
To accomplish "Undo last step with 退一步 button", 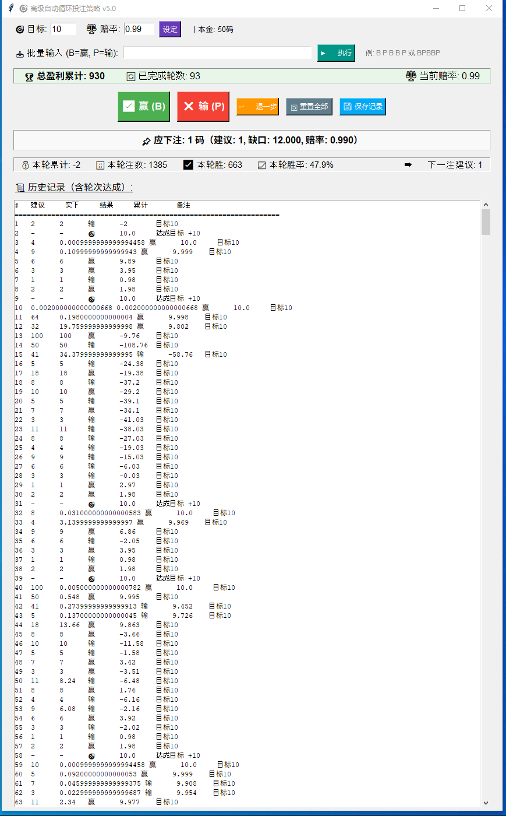I will [x=257, y=107].
